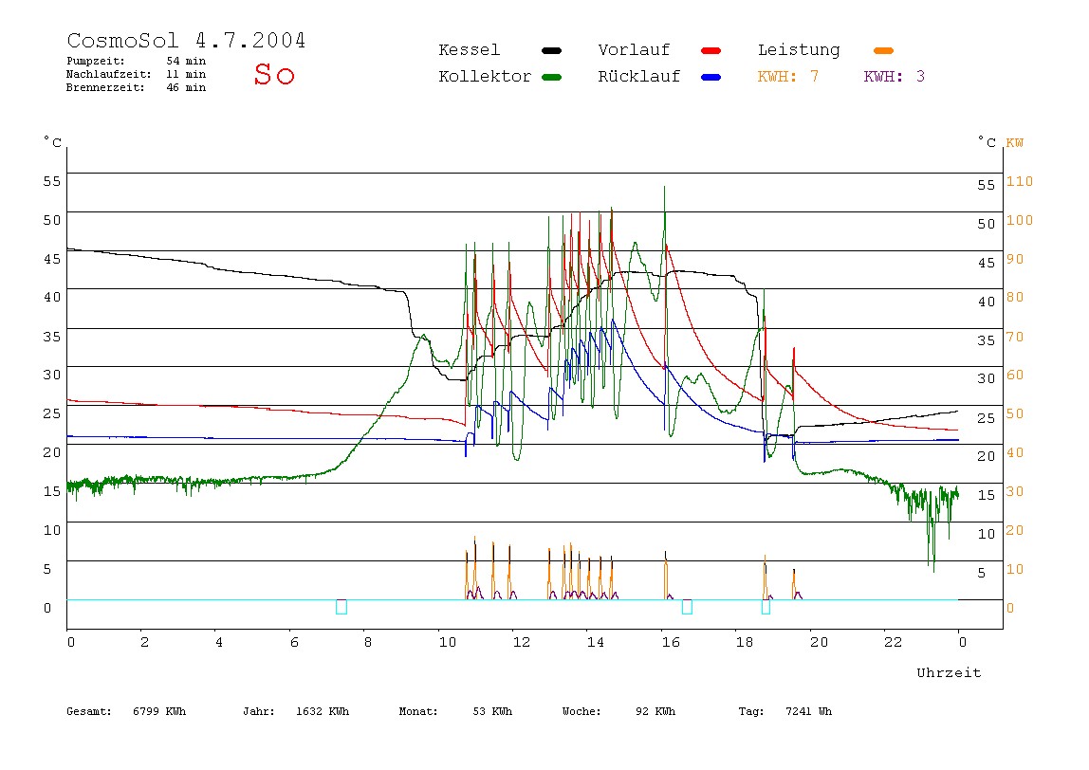
Task: Click the black Kessel legend swatch
Action: 551,50
